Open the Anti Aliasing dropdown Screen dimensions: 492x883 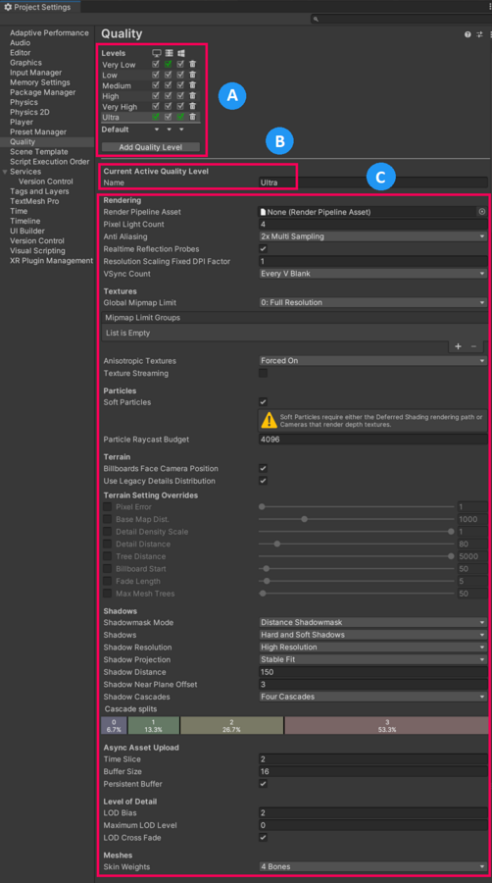pyautogui.click(x=373, y=236)
